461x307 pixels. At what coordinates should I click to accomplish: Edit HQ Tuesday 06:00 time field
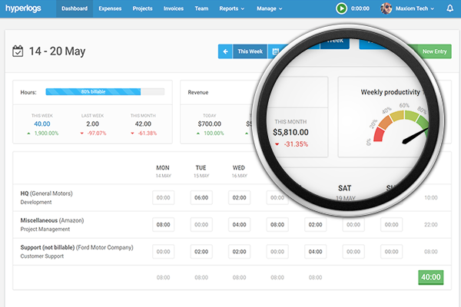(x=201, y=197)
